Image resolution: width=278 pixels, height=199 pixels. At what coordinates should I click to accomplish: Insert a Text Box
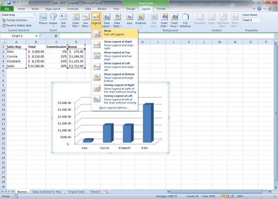[63, 20]
